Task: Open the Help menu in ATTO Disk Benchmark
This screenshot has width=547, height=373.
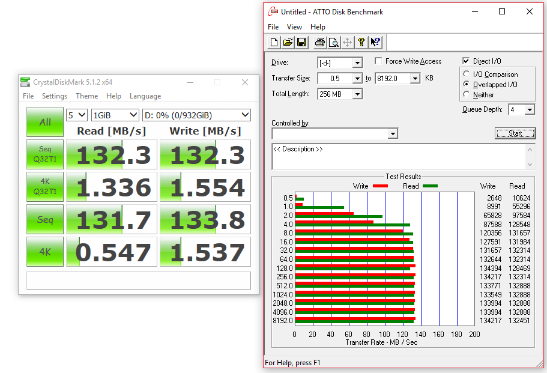Action: [318, 27]
